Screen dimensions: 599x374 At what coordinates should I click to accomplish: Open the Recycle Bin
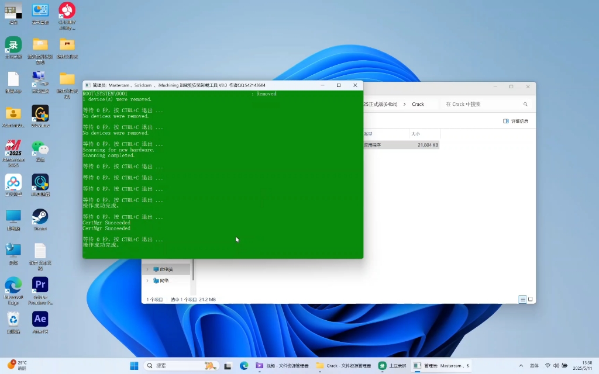pos(13,323)
